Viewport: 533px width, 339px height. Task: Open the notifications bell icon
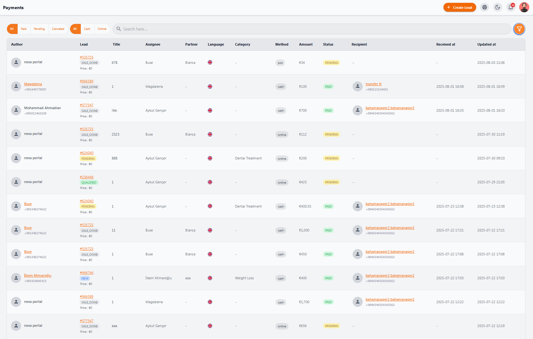pos(511,7)
